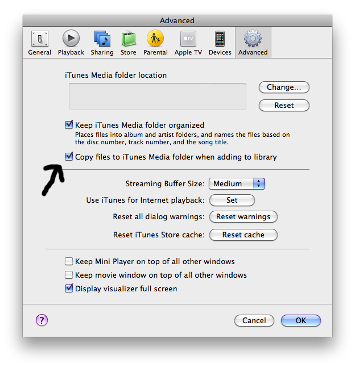Reset the iTunes Media folder location

284,106
